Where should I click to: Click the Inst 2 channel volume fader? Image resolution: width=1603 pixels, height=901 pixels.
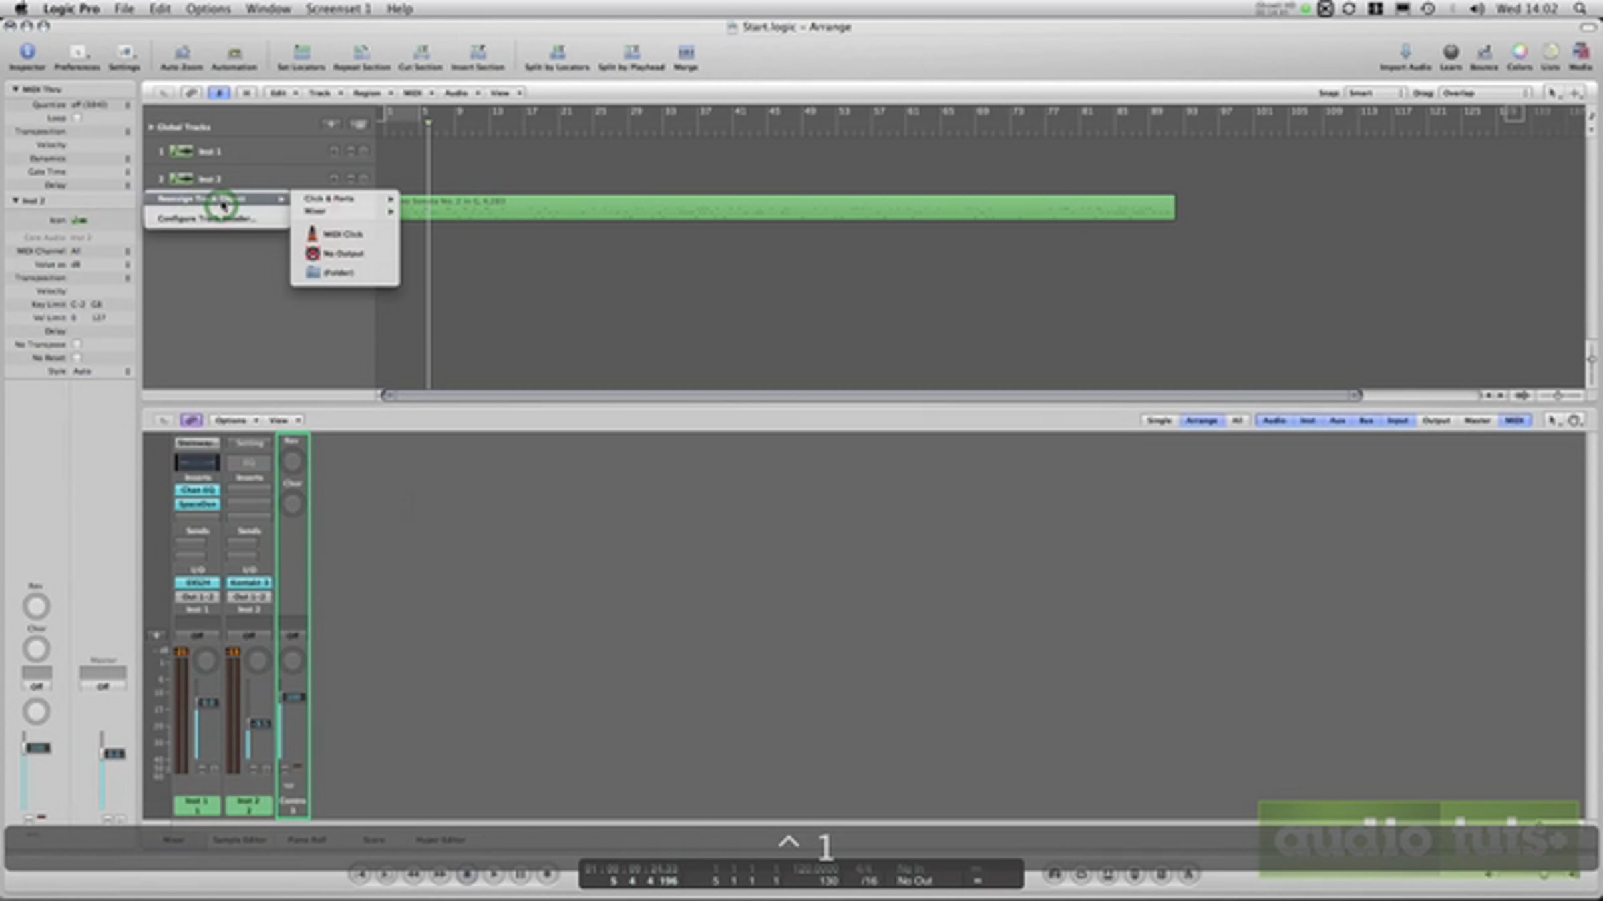(x=259, y=723)
